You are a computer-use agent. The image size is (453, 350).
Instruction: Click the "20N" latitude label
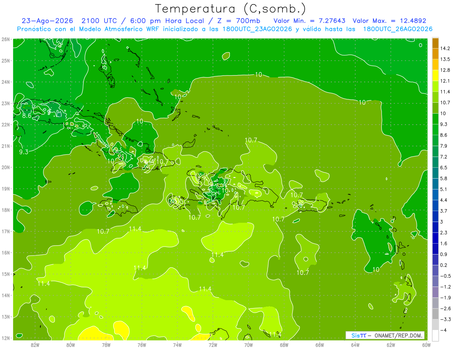click(x=6, y=167)
